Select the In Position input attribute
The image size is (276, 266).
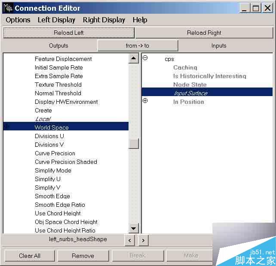(x=189, y=102)
